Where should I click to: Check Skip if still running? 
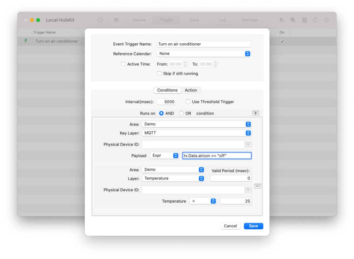point(159,73)
